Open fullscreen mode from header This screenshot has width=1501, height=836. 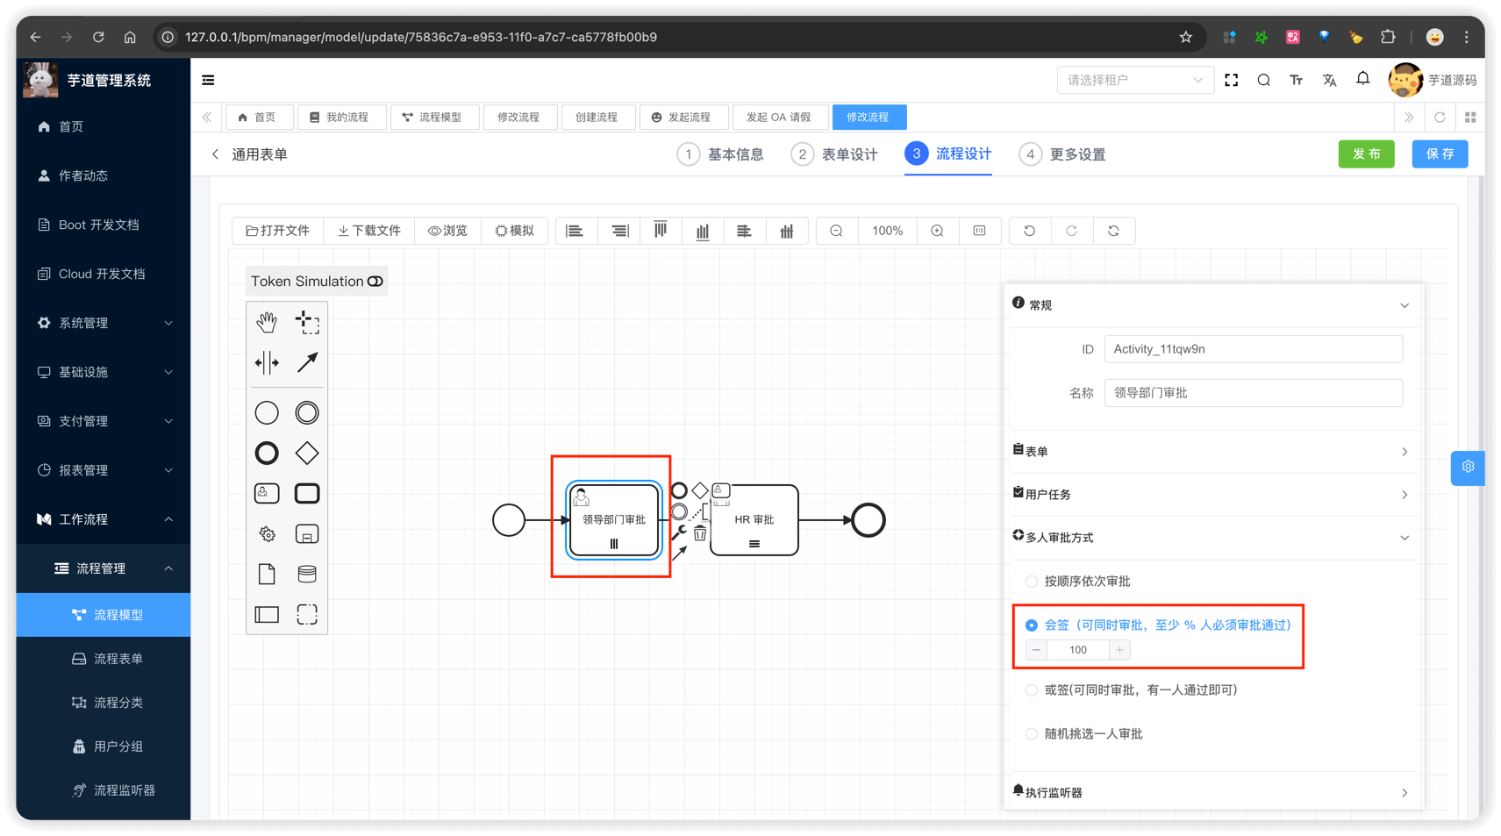1232,80
